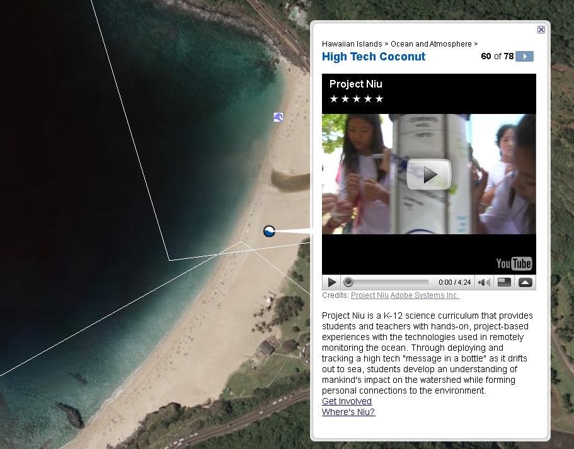Mute the video using the speaker icon
Viewport: 574px width, 449px height.
(484, 282)
